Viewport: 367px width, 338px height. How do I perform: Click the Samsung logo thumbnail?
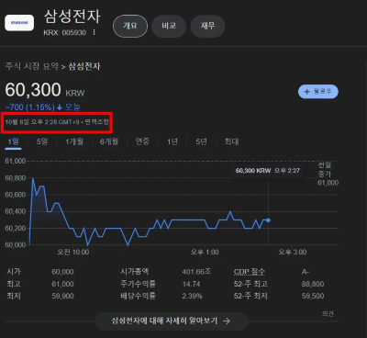19,23
